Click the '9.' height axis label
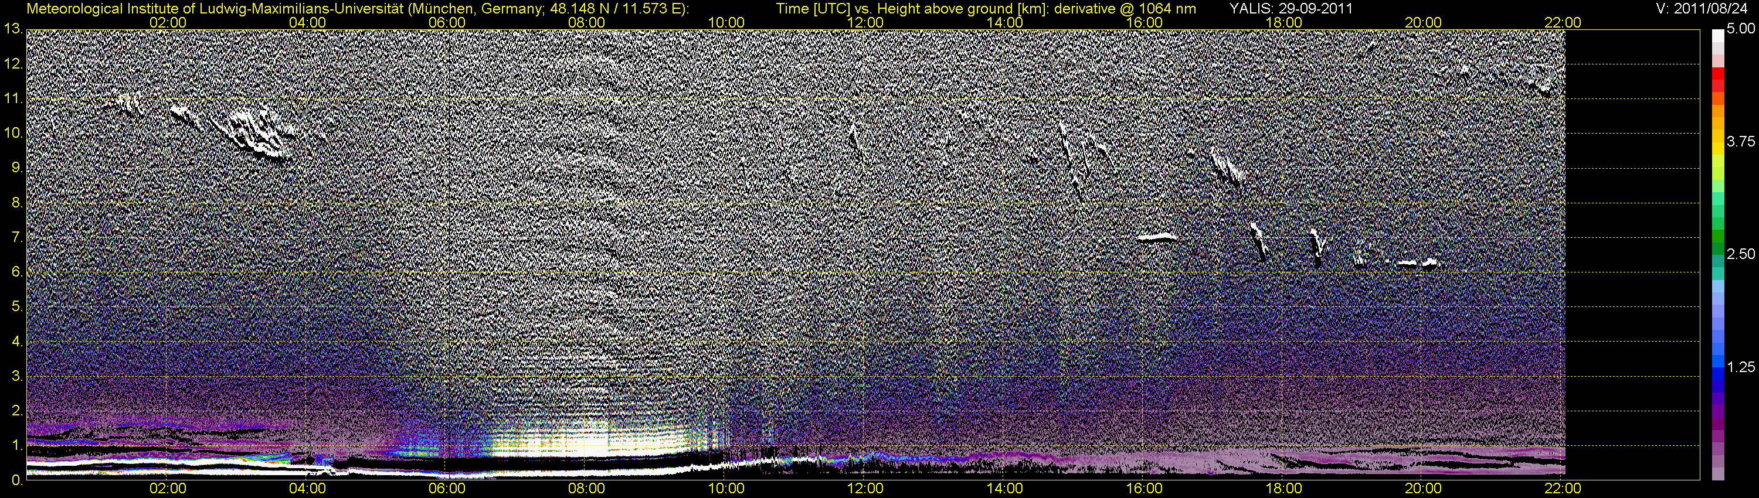The height and width of the screenshot is (498, 1759). coord(16,168)
